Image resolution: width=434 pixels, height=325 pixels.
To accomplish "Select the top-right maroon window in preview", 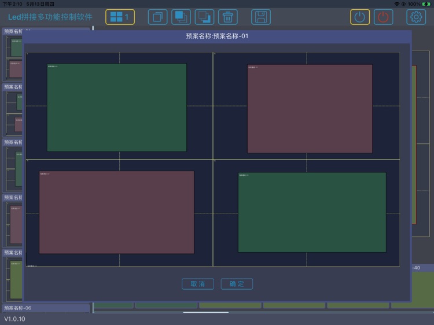I will pyautogui.click(x=310, y=109).
